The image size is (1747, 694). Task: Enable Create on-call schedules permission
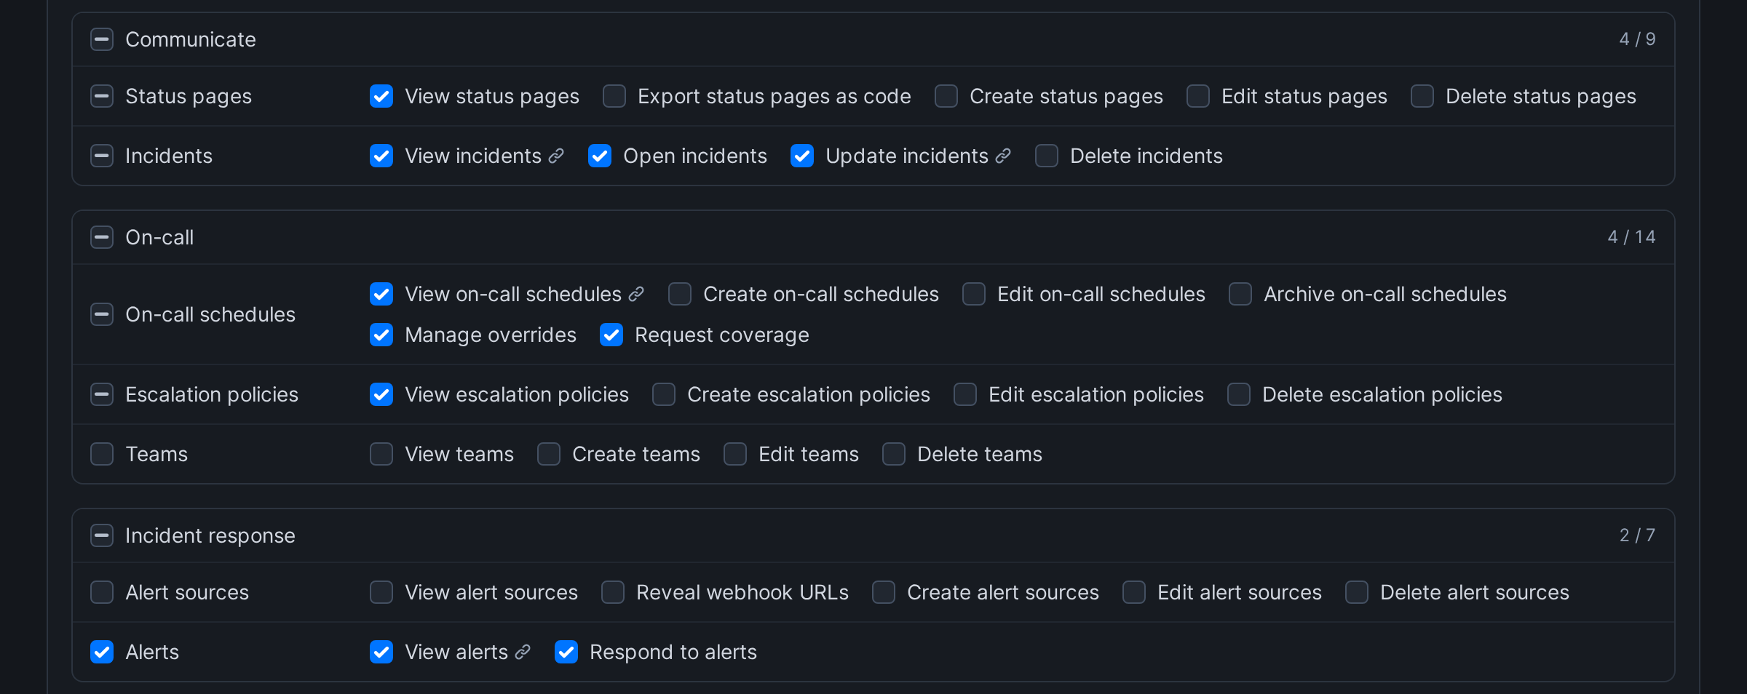click(680, 294)
